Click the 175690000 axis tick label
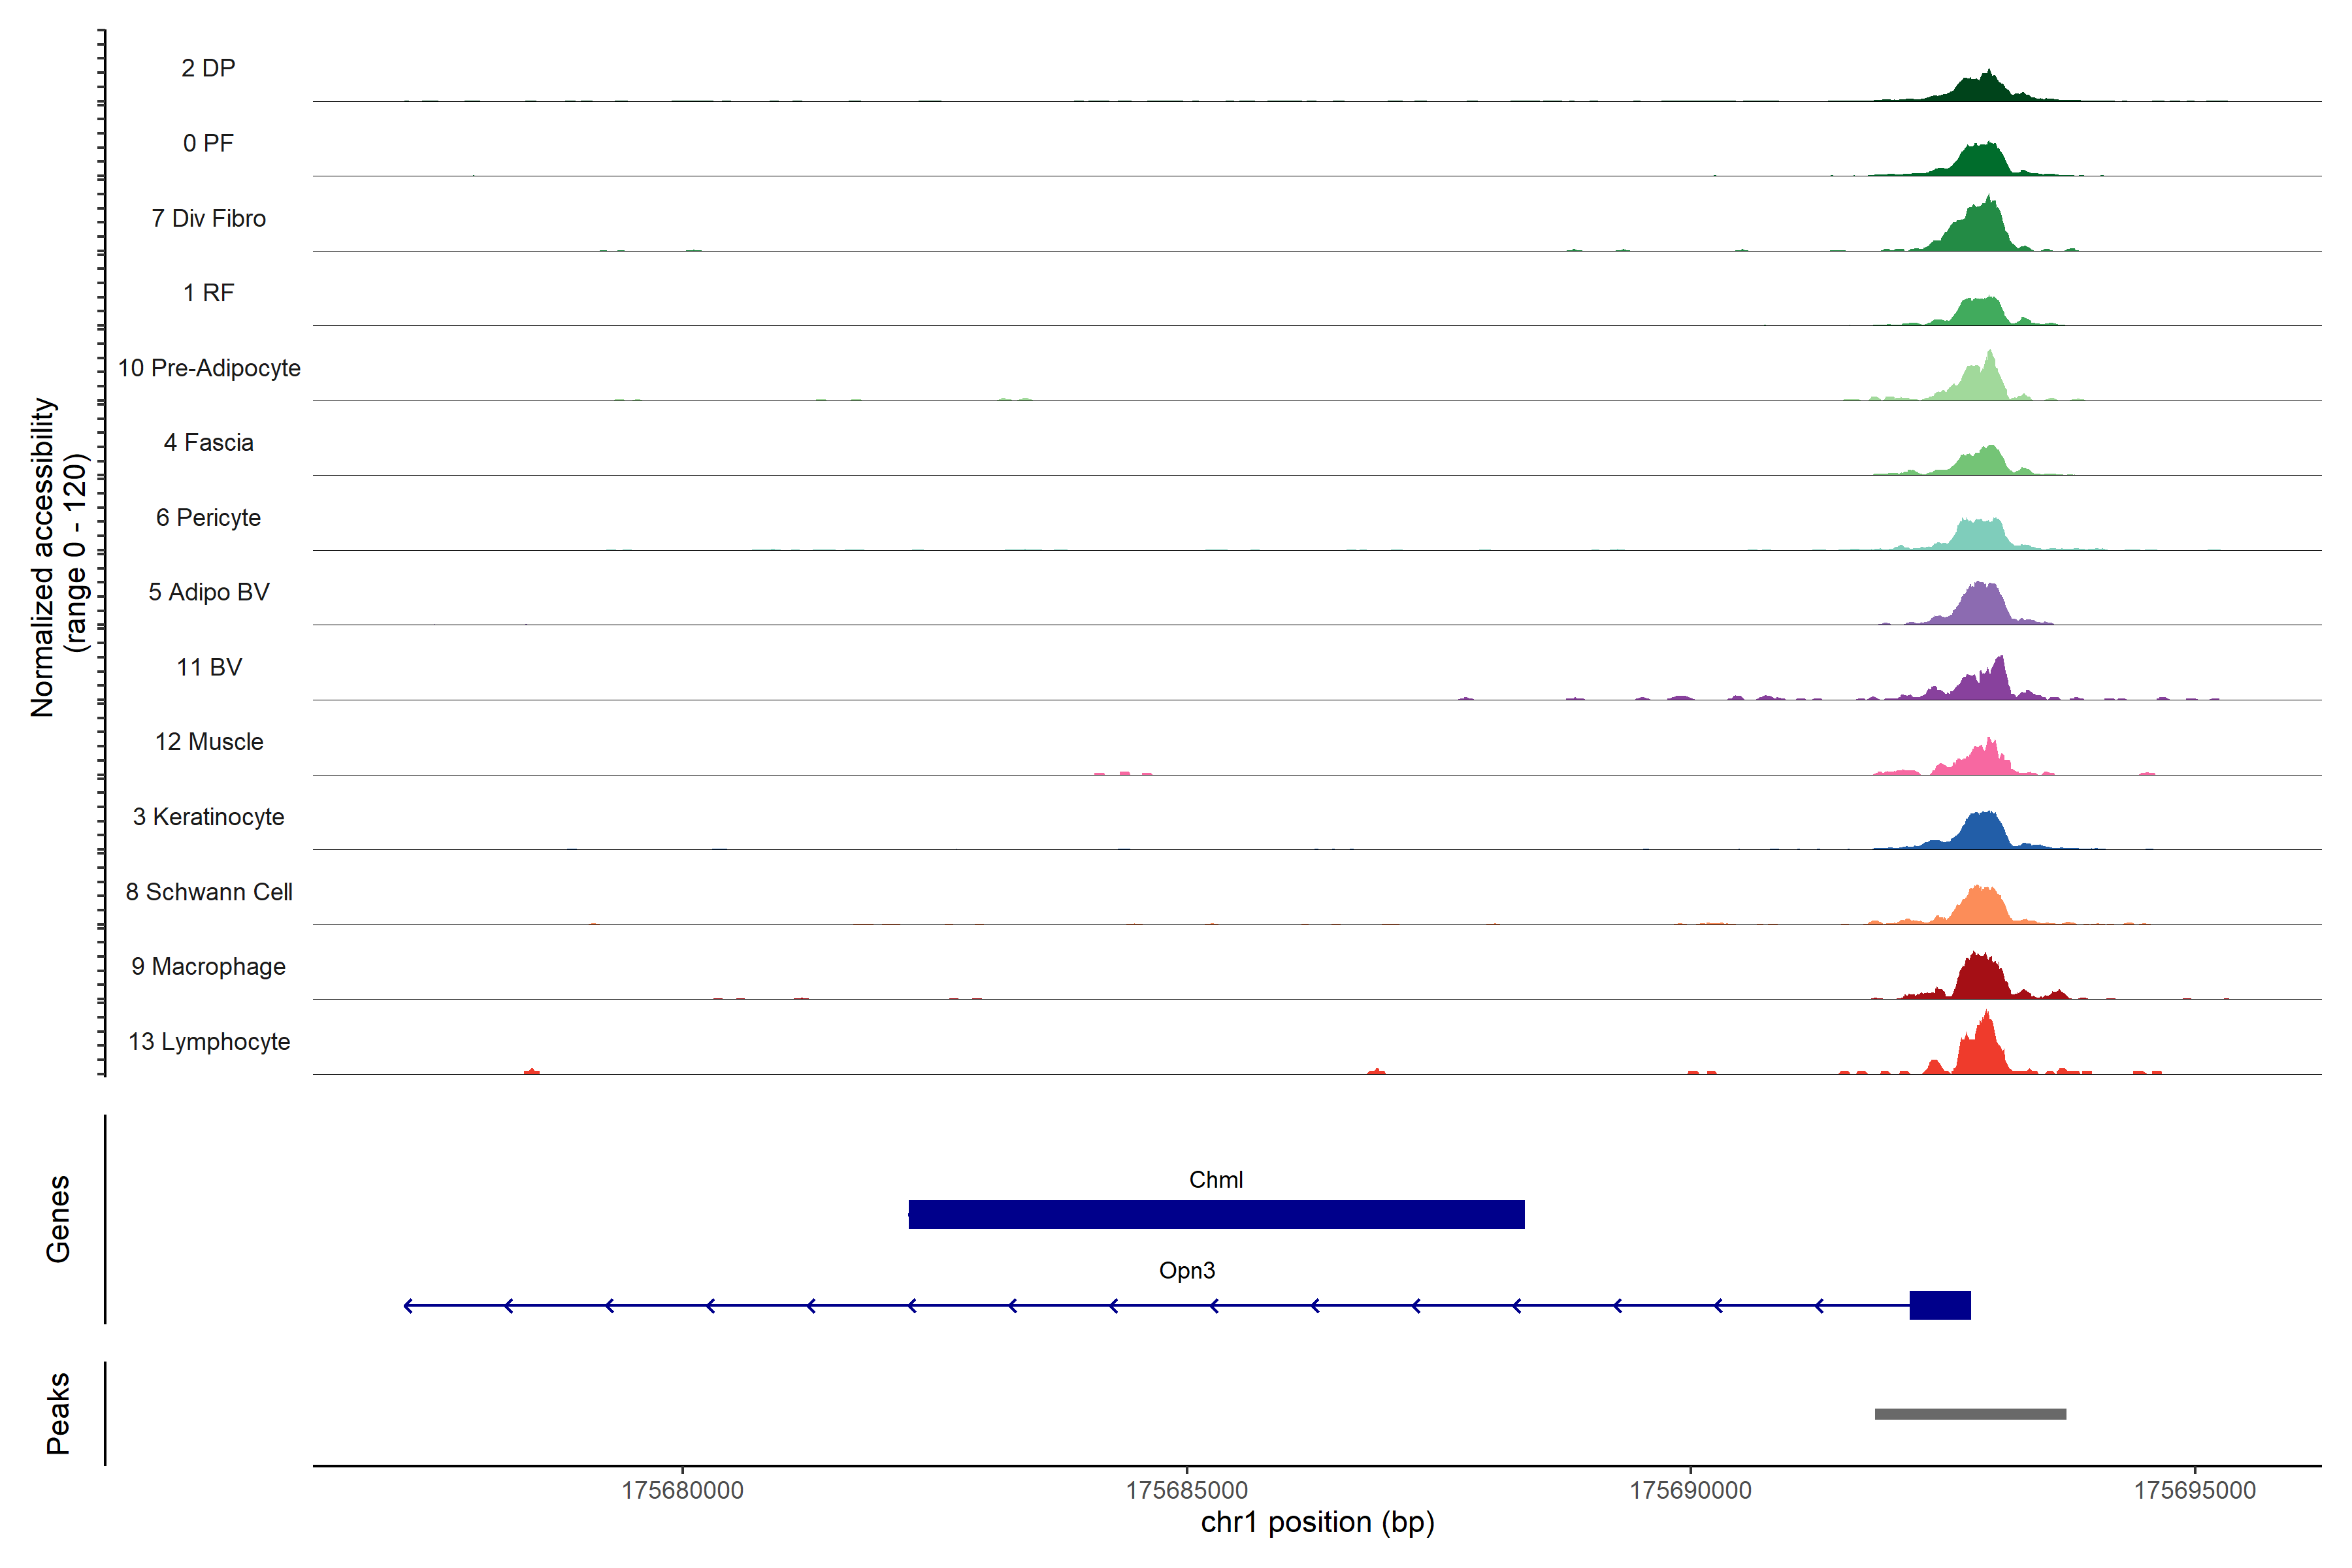Viewport: 2352px width, 1568px height. tap(1690, 1490)
